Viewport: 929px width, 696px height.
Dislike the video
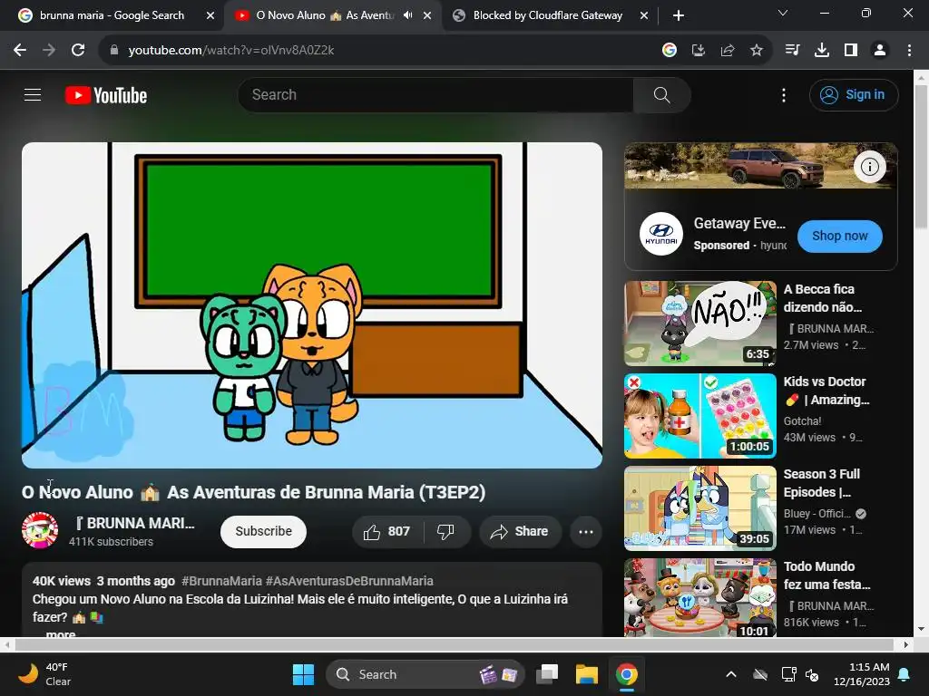pyautogui.click(x=446, y=531)
